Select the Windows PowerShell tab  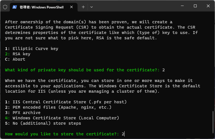[44, 7]
